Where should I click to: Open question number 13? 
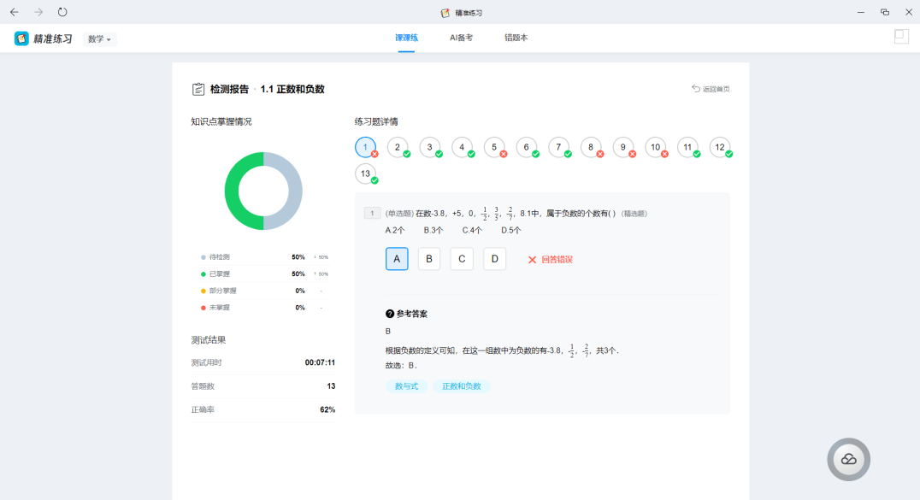[x=366, y=174]
